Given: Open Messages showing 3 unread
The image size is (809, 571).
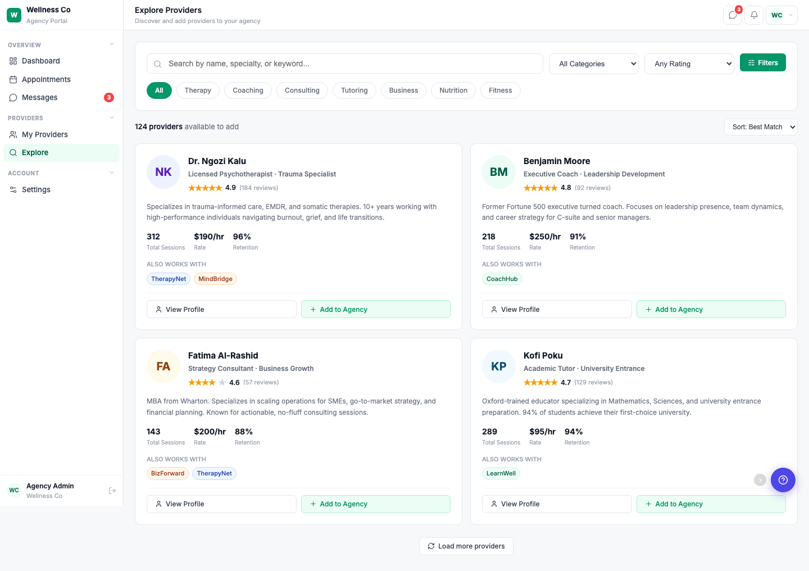Looking at the screenshot, I should [x=39, y=97].
